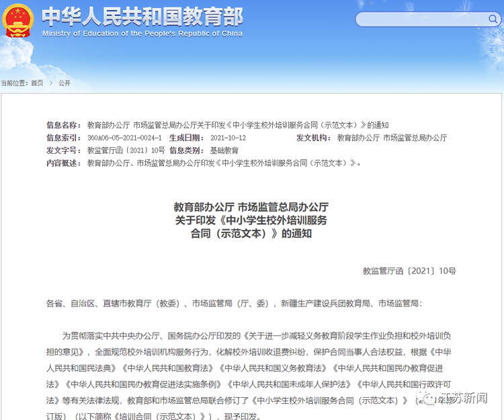The height and width of the screenshot is (420, 504).
Task: Click heading line 合同（示范文本）》的通知
Action: pos(251,233)
